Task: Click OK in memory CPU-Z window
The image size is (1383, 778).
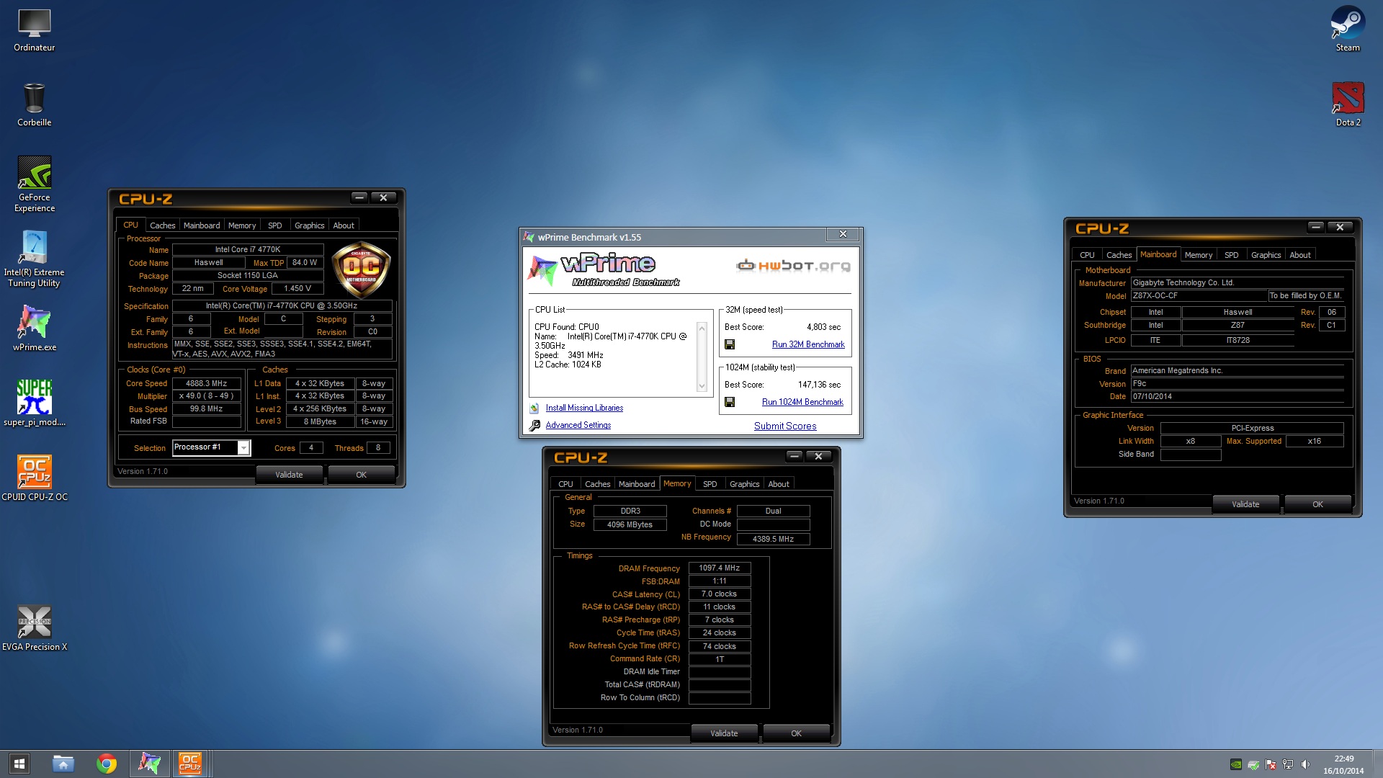Action: coord(796,733)
